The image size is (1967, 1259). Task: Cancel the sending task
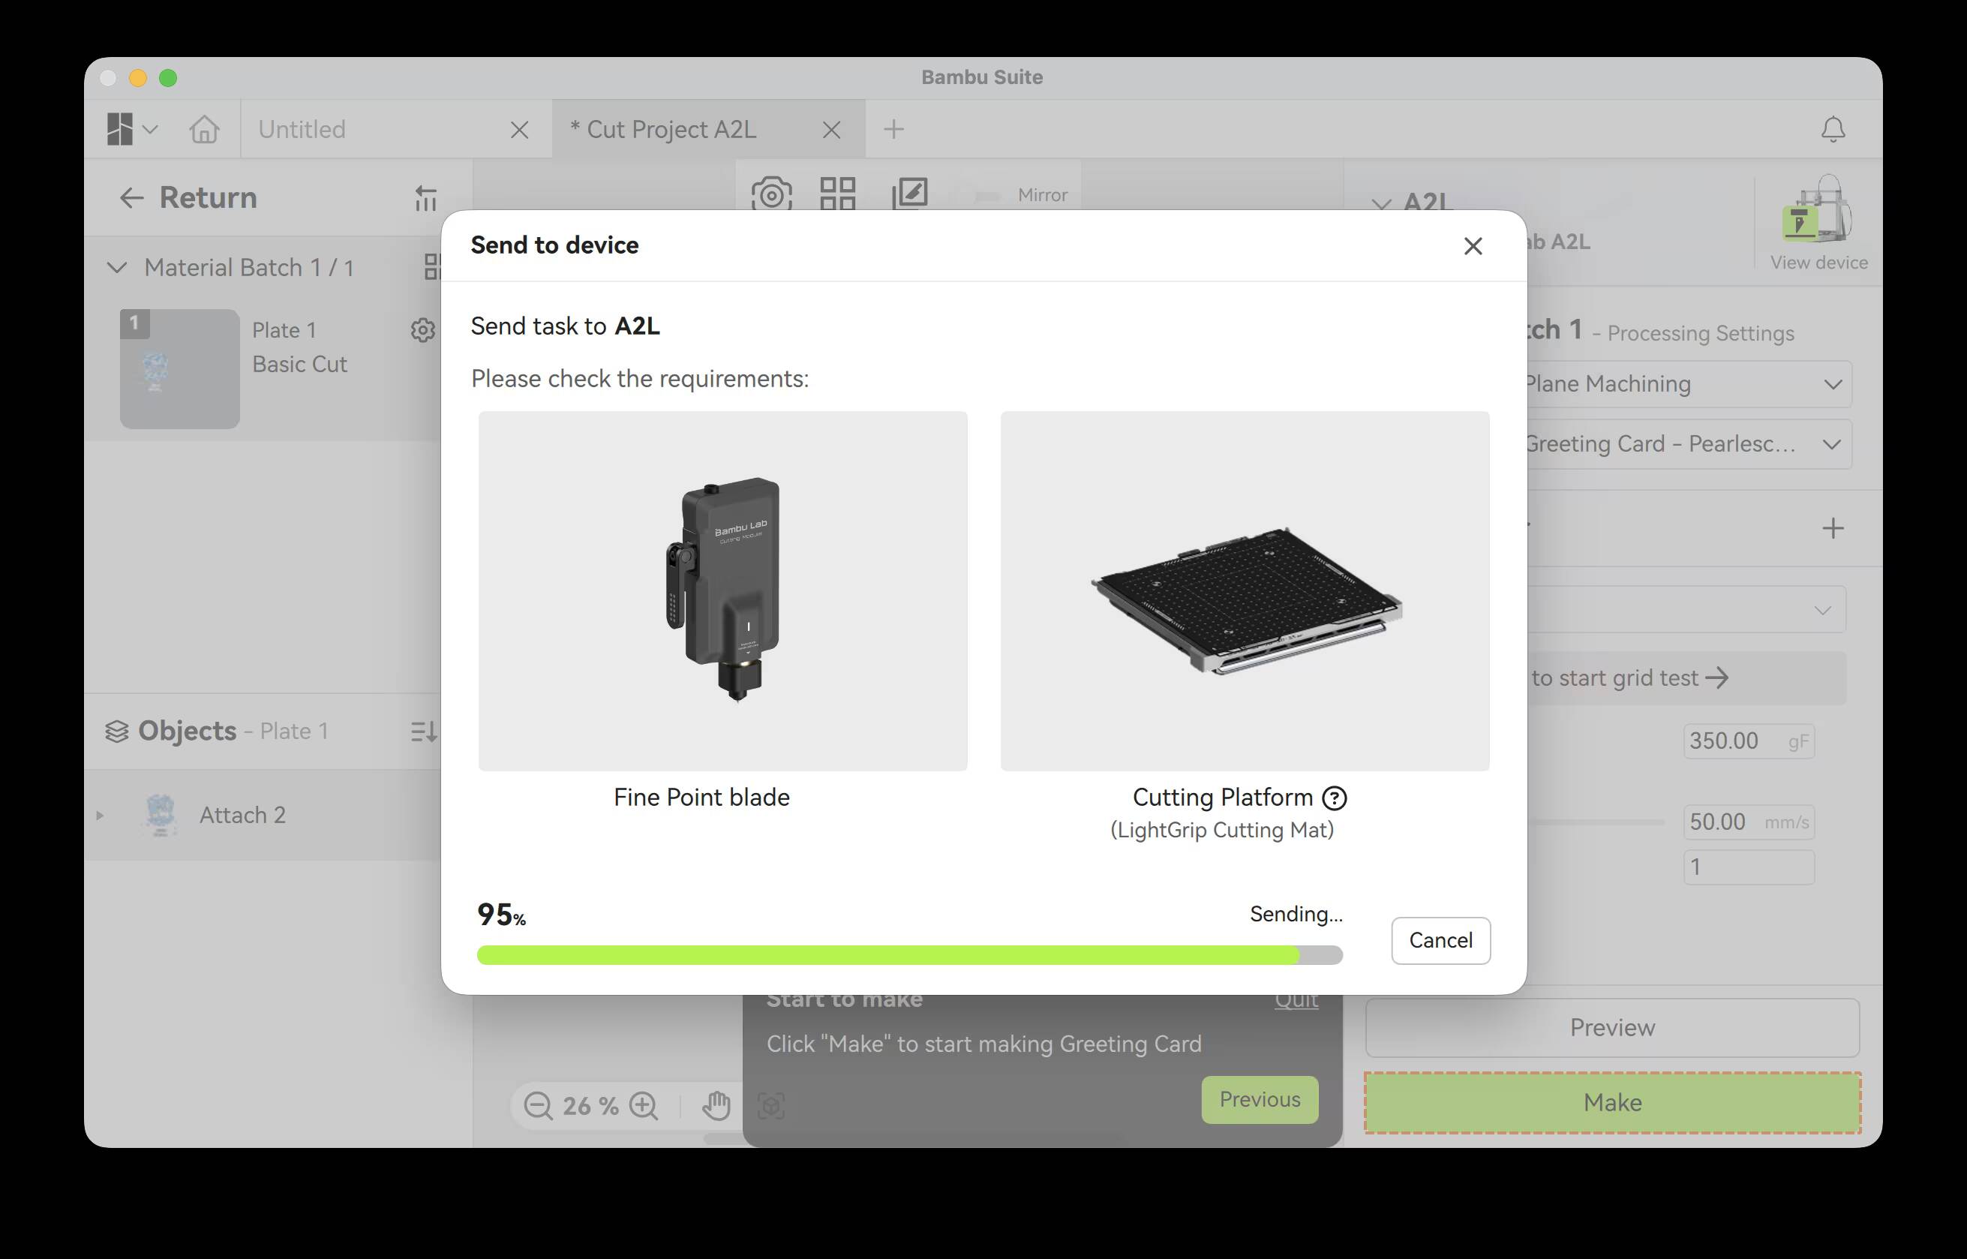[x=1440, y=940]
